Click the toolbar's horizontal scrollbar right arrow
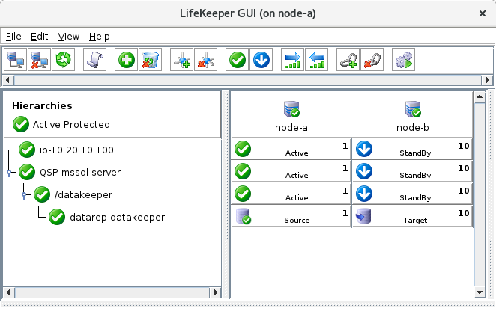The image size is (496, 320). click(489, 79)
